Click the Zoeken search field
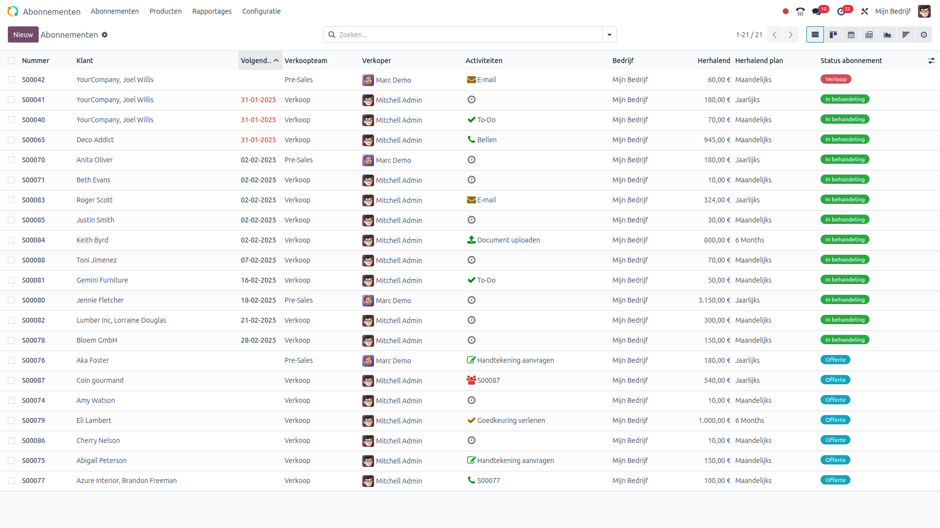The height and width of the screenshot is (528, 940). pyautogui.click(x=465, y=35)
